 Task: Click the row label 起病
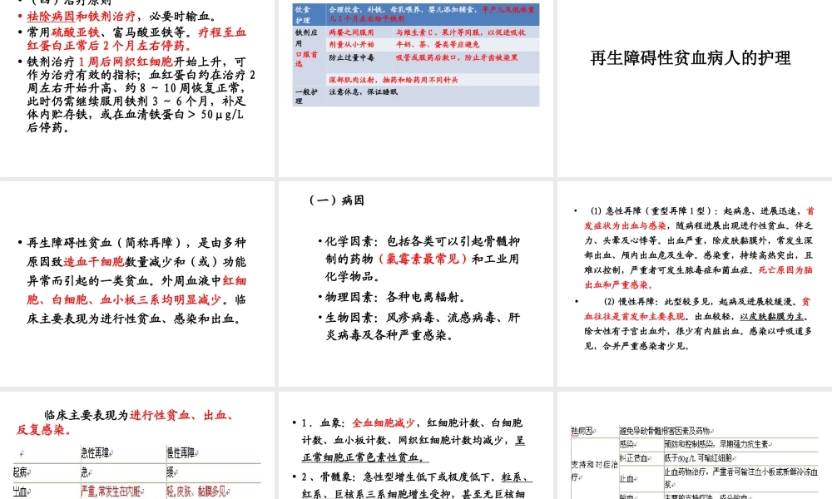tap(21, 472)
